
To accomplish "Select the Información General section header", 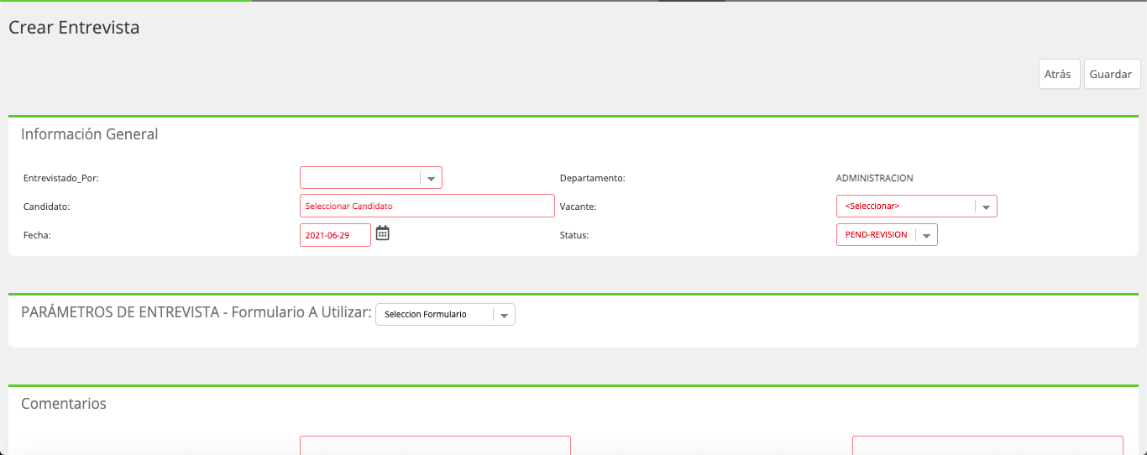I will [x=89, y=133].
